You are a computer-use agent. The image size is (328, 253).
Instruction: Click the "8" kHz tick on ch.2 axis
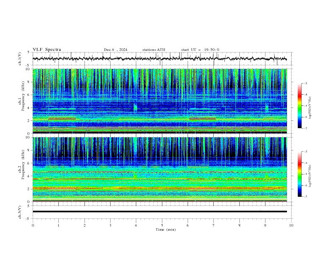pyautogui.click(x=29, y=150)
